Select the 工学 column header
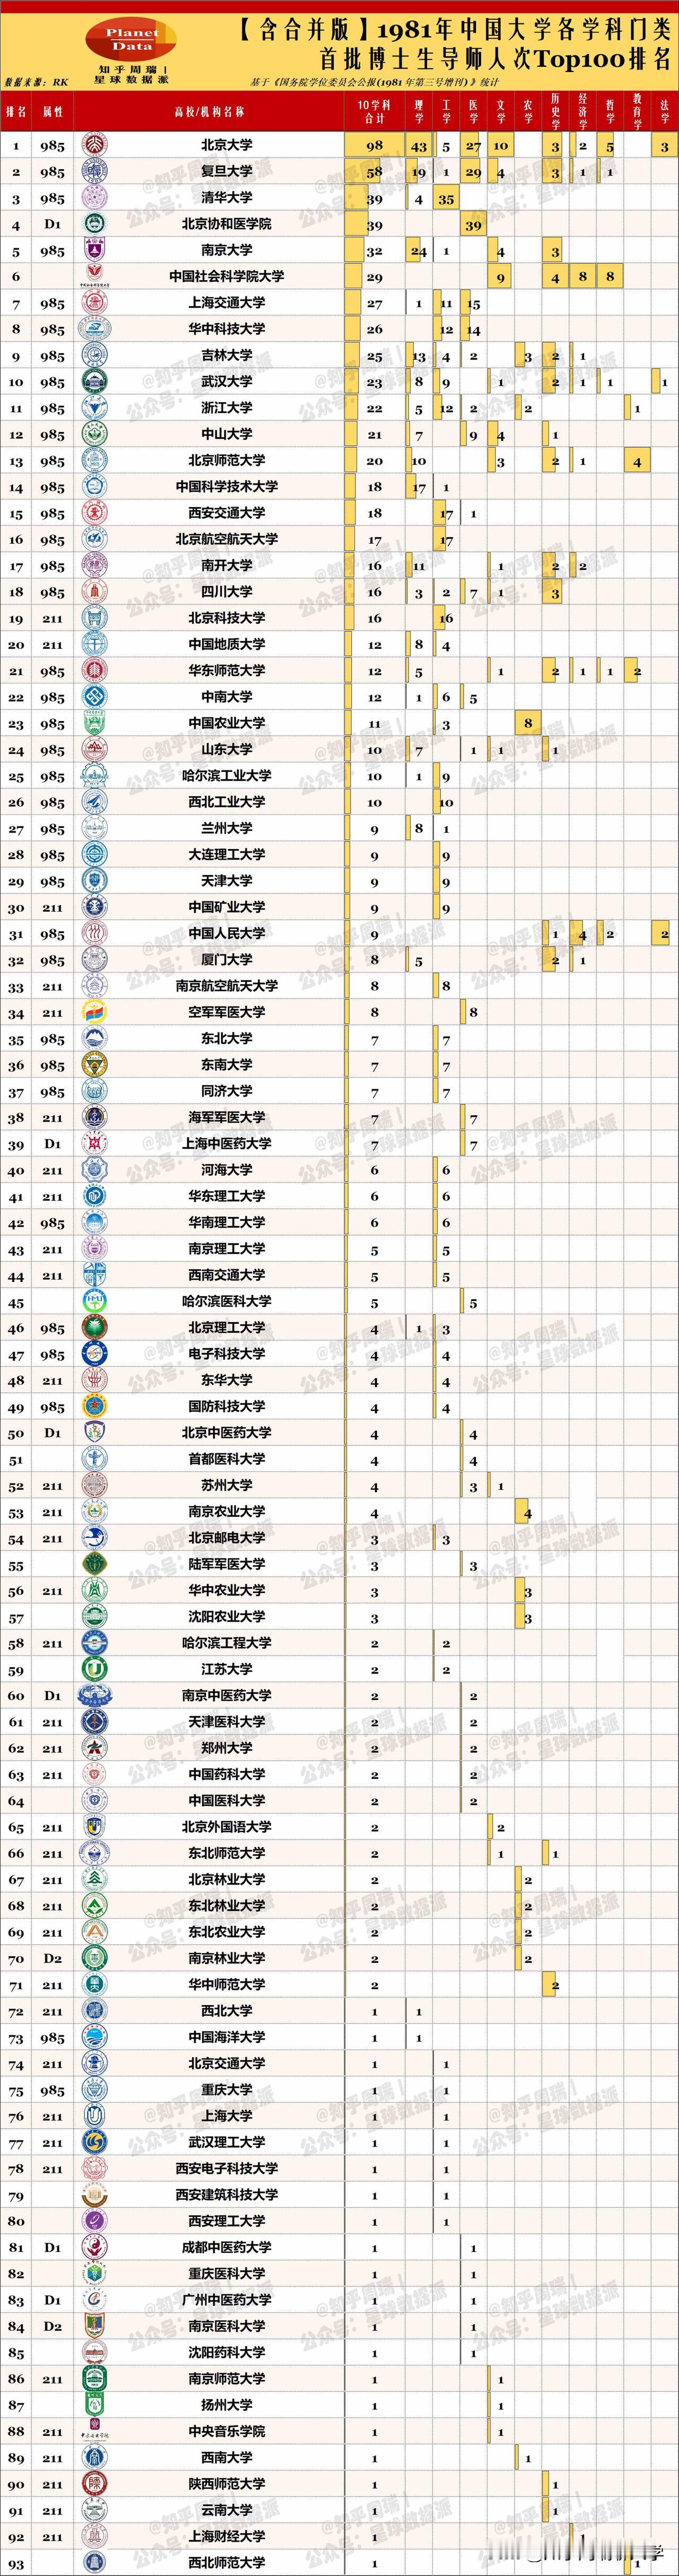The width and height of the screenshot is (679, 2576). [x=446, y=111]
